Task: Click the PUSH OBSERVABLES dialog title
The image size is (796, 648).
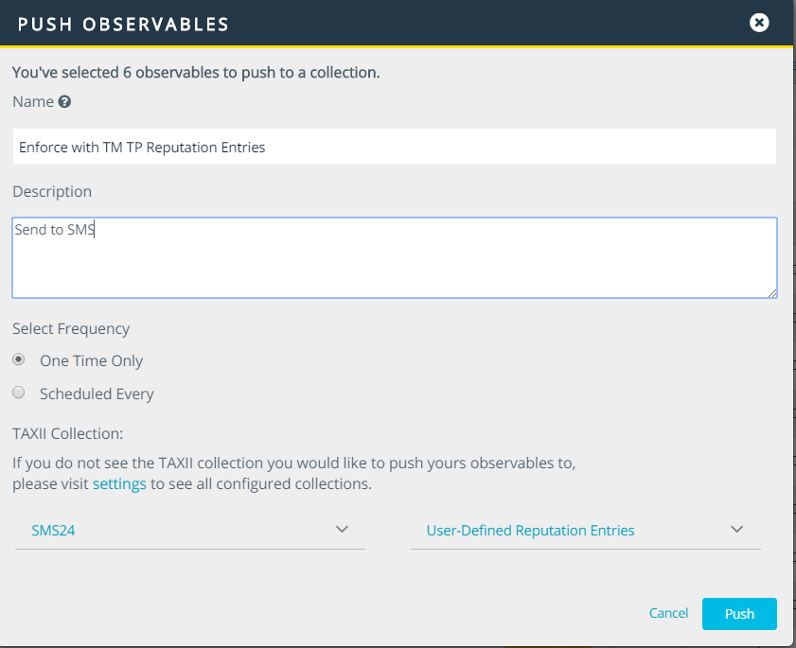Action: 123,24
